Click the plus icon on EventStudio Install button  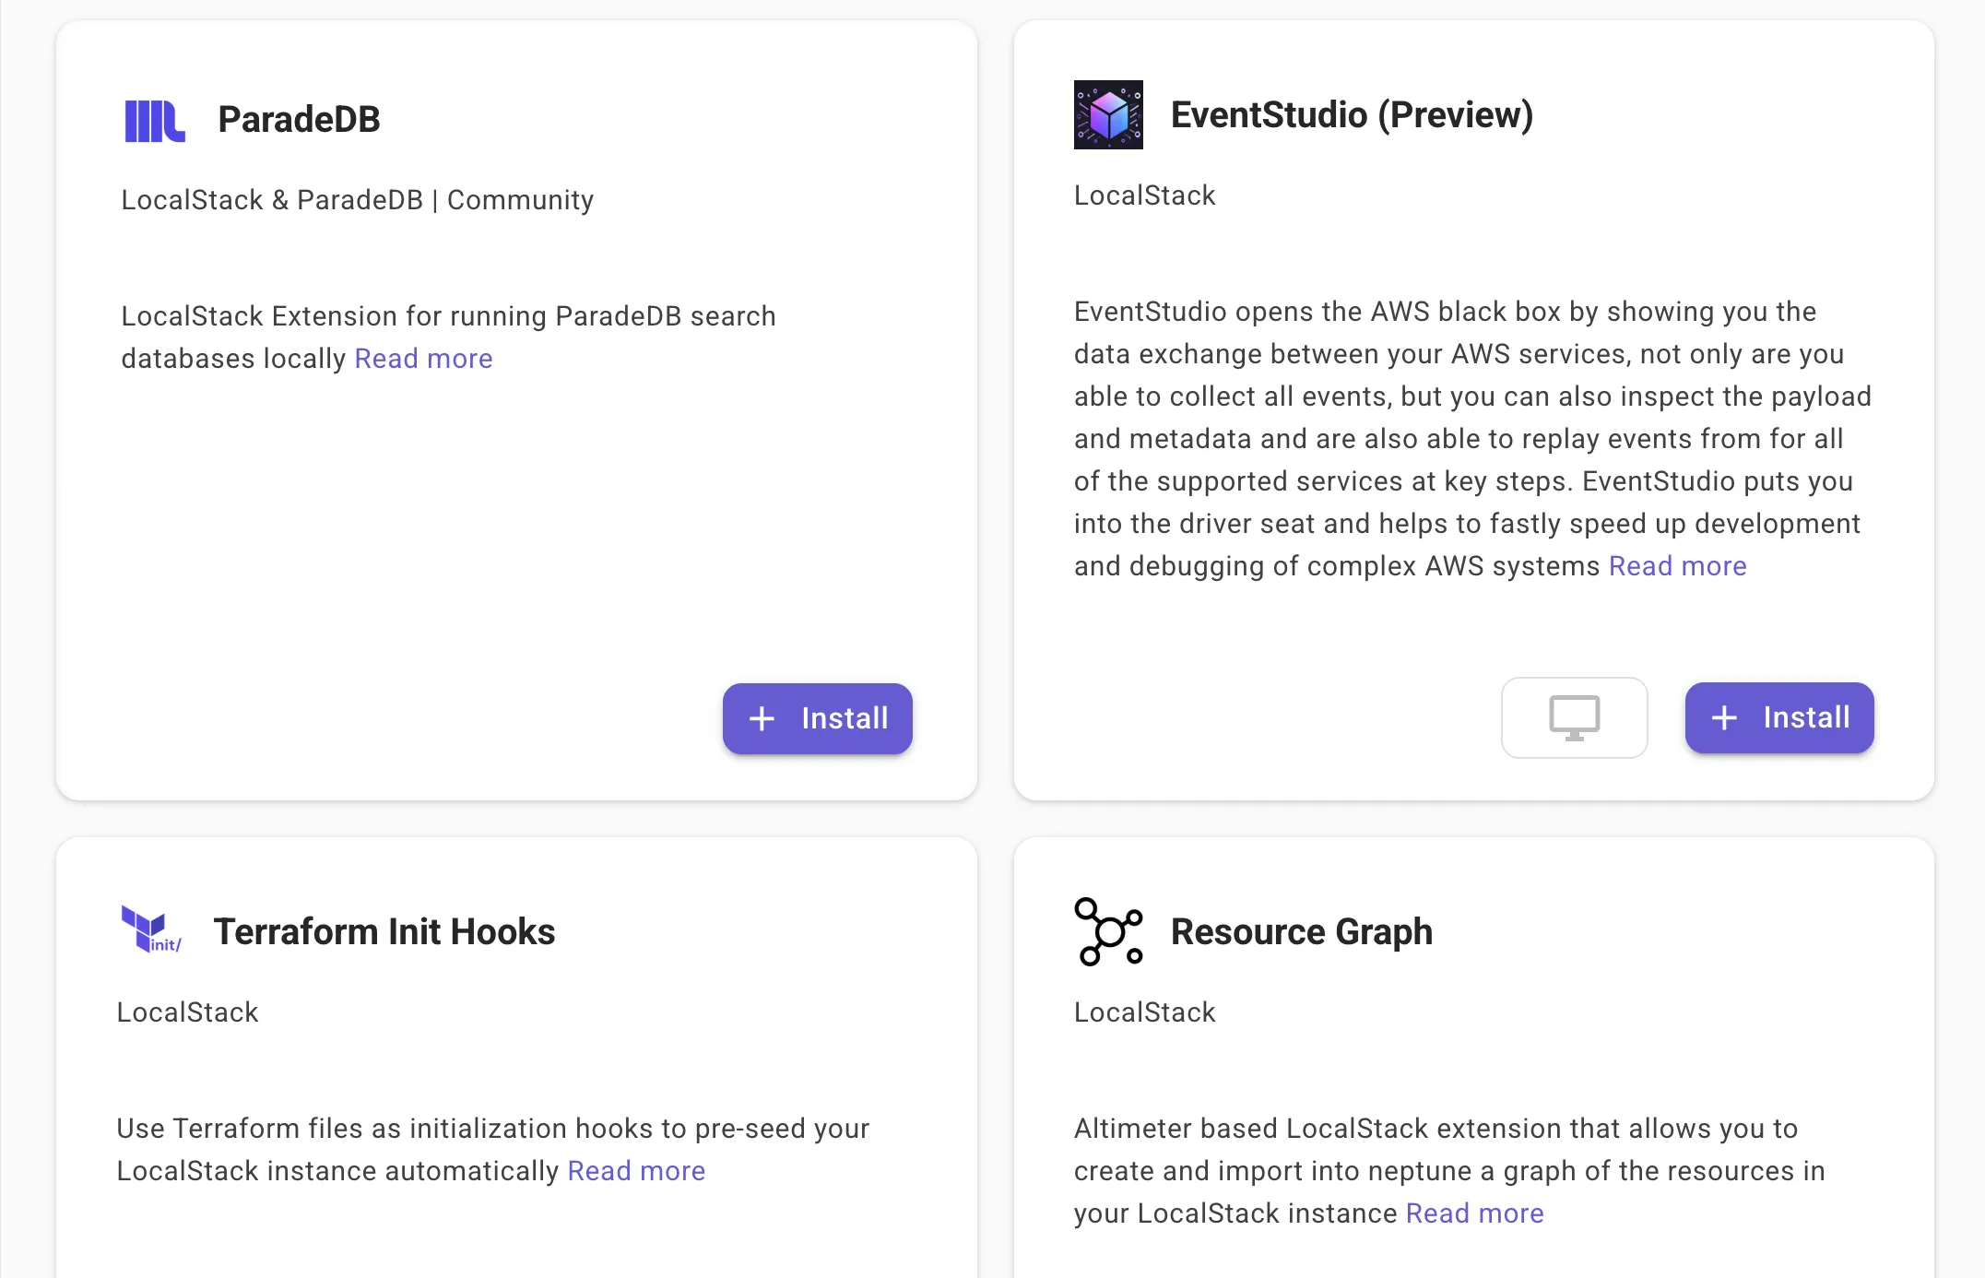[x=1724, y=717]
